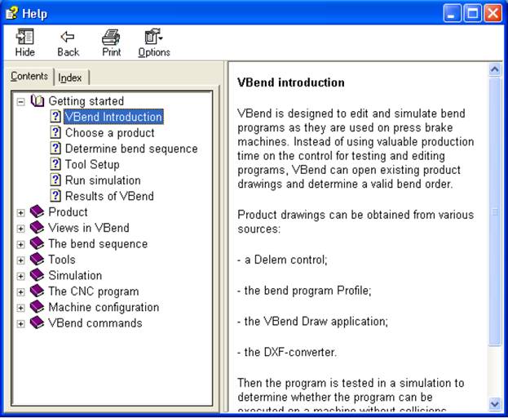Click '- the bend program Profile;' text
The height and width of the screenshot is (418, 508).
coord(304,291)
